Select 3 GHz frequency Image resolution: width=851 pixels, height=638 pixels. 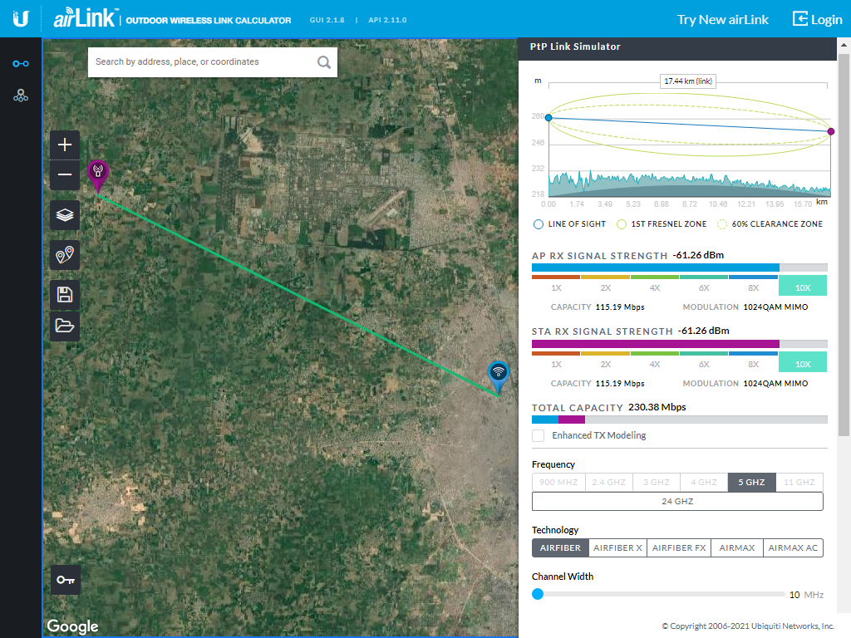[x=657, y=483]
